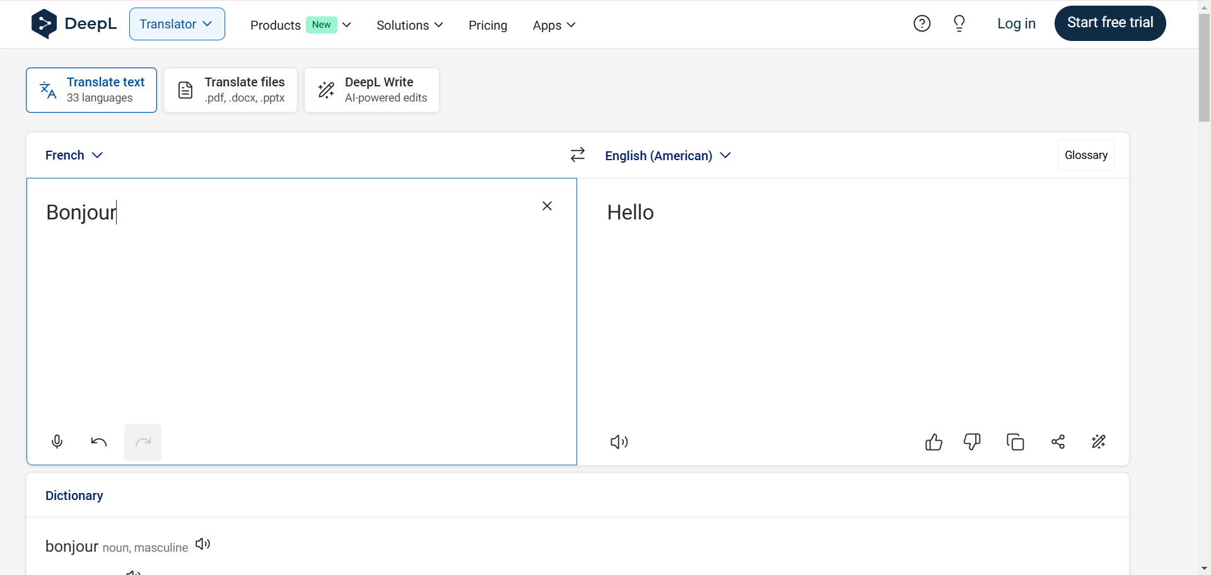Screen dimensions: 1211x575
Task: Improve translation with DeepL Write icon
Action: (1099, 442)
